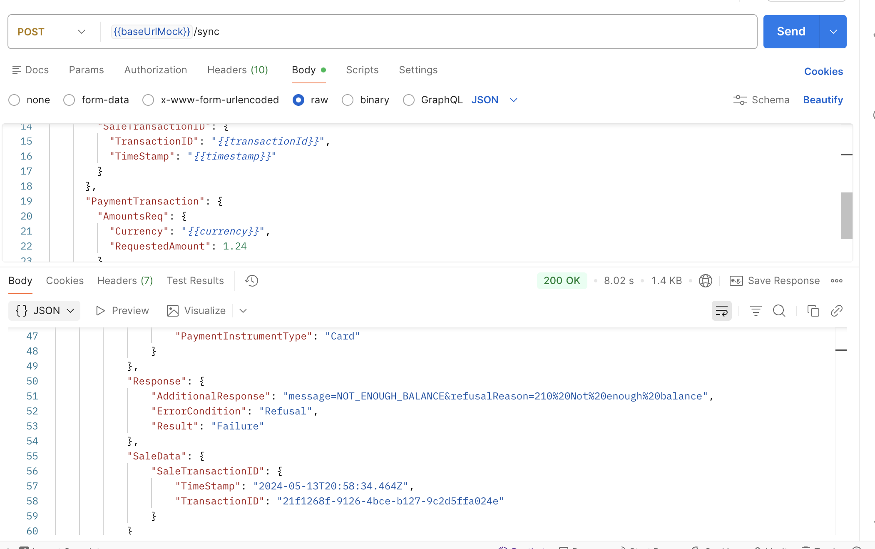875x549 pixels.
Task: Click the ErrorCondition "Refusal" value
Action: tap(286, 412)
